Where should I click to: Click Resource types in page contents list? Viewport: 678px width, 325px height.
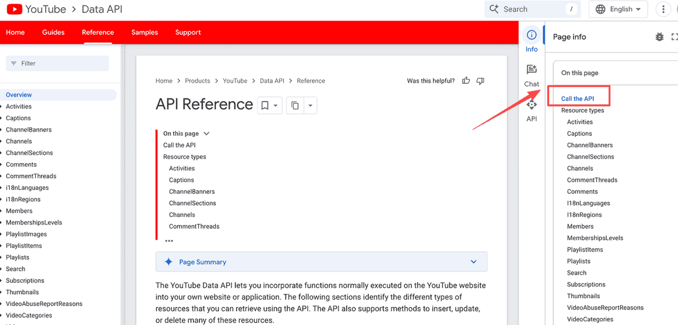pyautogui.click(x=185, y=157)
